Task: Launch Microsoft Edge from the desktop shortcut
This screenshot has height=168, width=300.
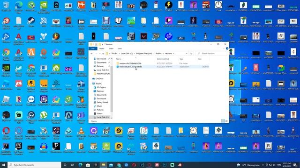Action: coord(19,7)
